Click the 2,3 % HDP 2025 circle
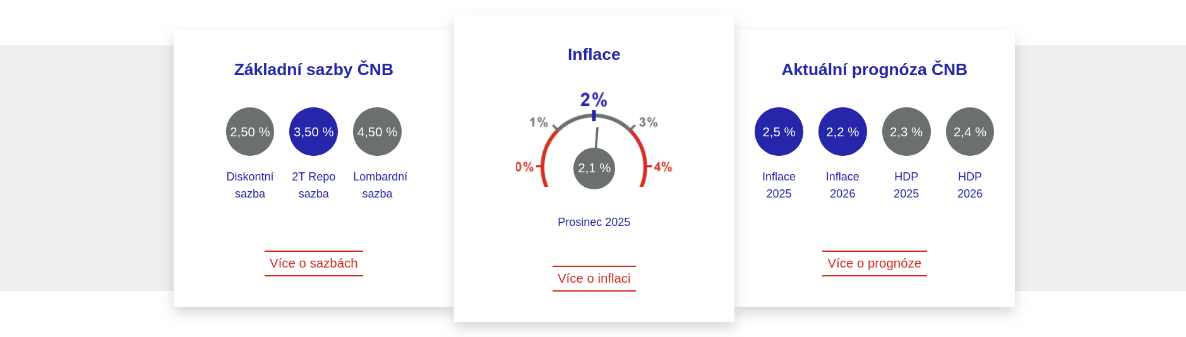The width and height of the screenshot is (1186, 337). pos(906,131)
